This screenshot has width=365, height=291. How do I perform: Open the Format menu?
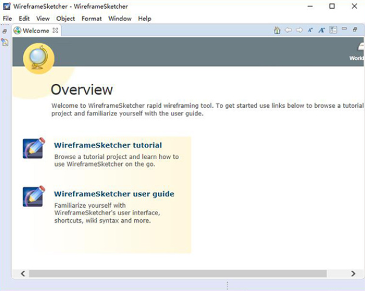pyautogui.click(x=92, y=19)
